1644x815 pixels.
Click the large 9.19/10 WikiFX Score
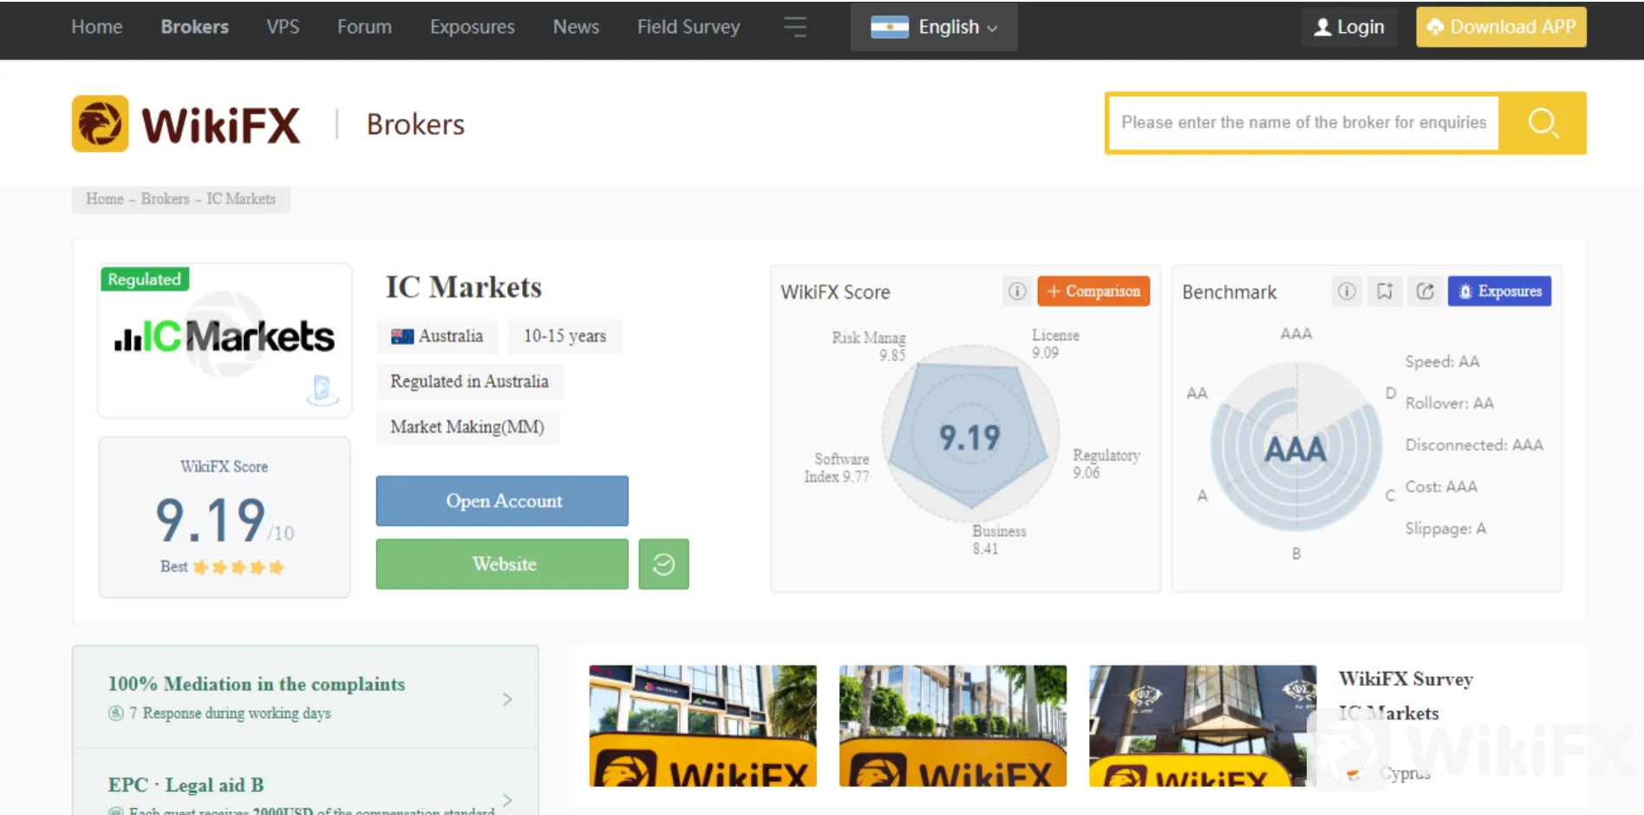click(x=225, y=520)
